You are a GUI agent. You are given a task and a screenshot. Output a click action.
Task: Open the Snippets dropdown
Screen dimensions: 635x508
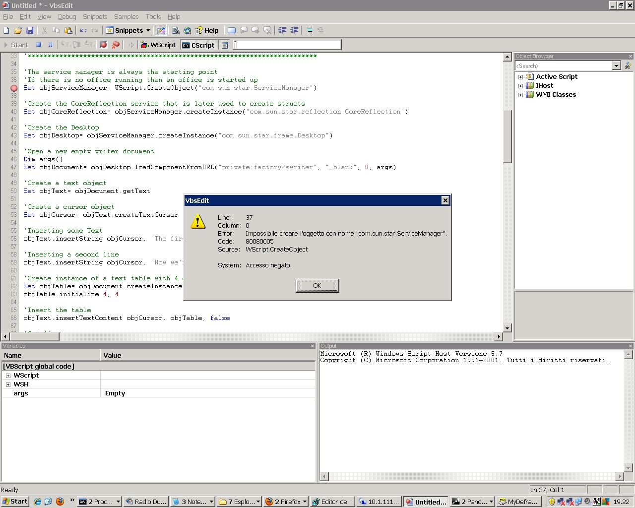point(128,30)
